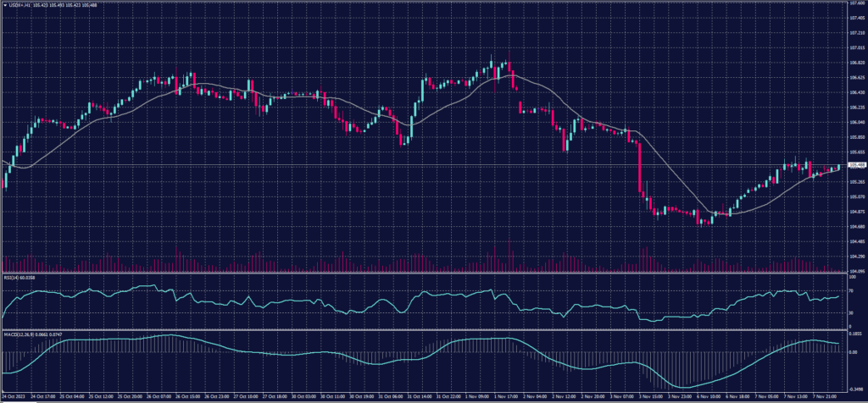Click the triangle icon beside the USDX symbol
The image size is (868, 403).
coord(3,4)
